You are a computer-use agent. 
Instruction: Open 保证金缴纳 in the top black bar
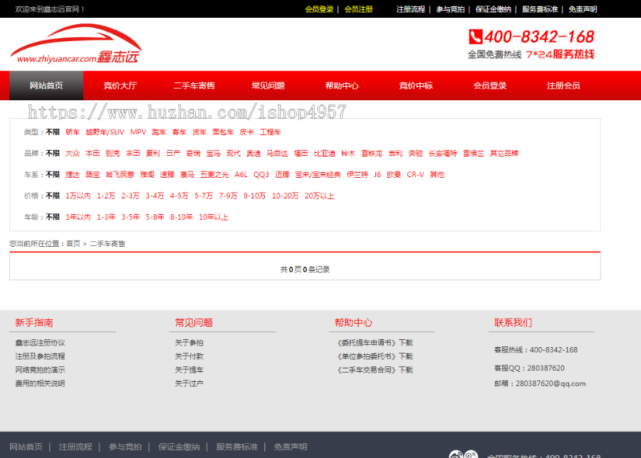pos(493,9)
